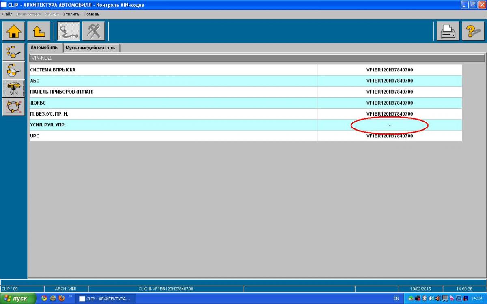Click CLIP 109 in the status bar

coord(9,289)
